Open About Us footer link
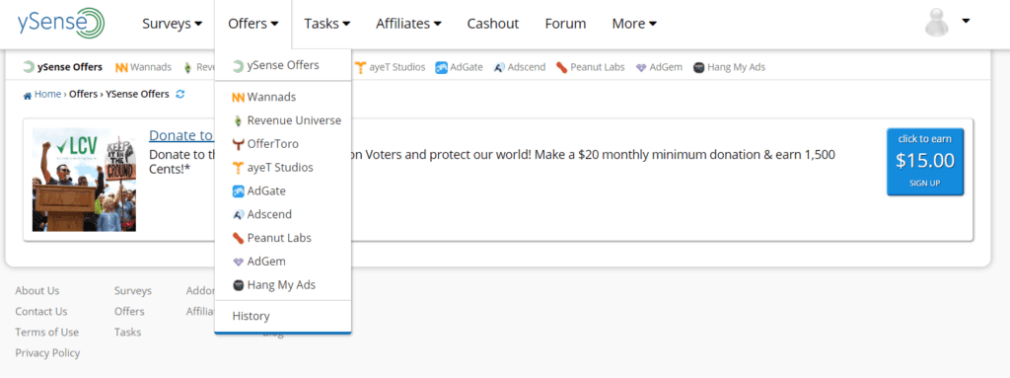 37,291
